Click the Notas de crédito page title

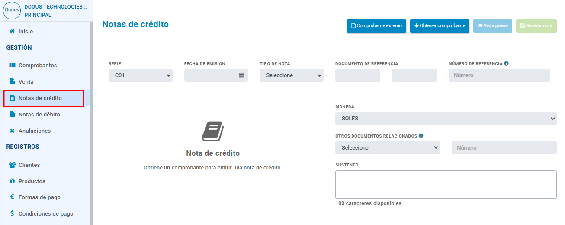point(135,24)
